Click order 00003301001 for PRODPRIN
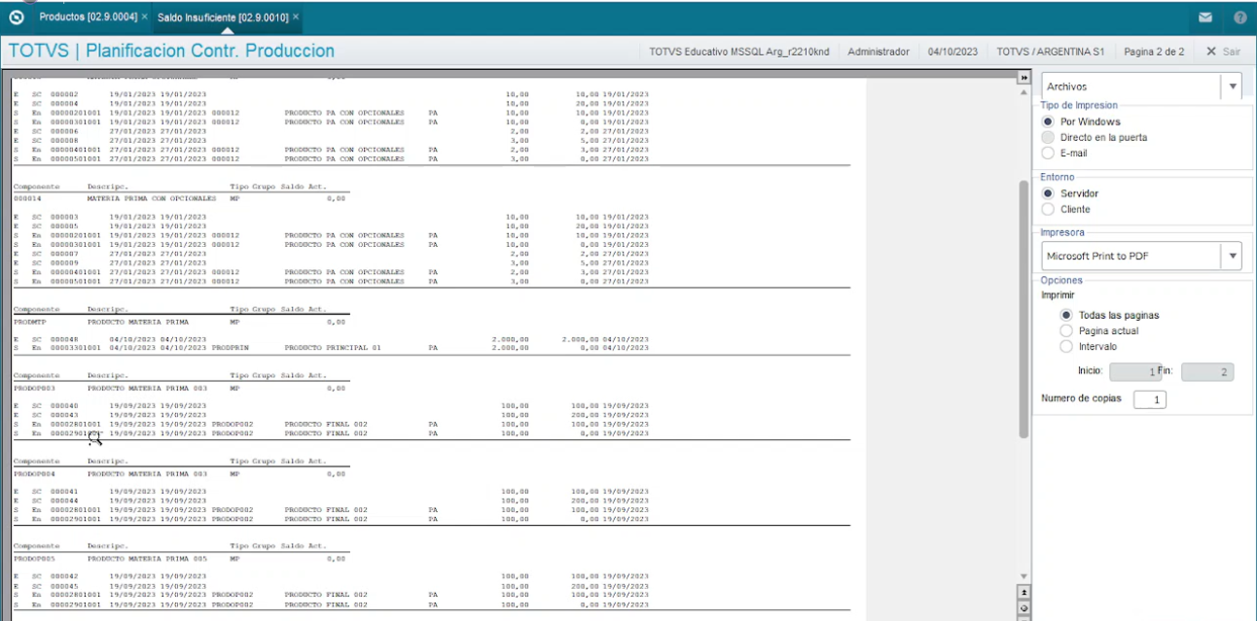 [75, 347]
